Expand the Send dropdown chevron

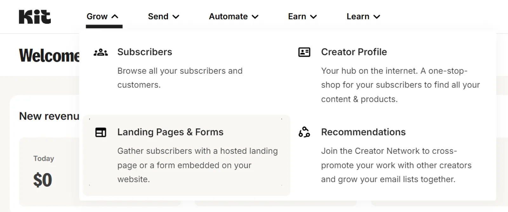(176, 17)
